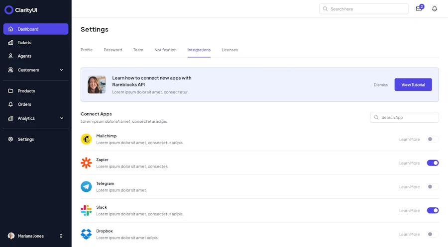The height and width of the screenshot is (247, 448).
Task: Open Tickets label in the sidebar
Action: pyautogui.click(x=24, y=43)
